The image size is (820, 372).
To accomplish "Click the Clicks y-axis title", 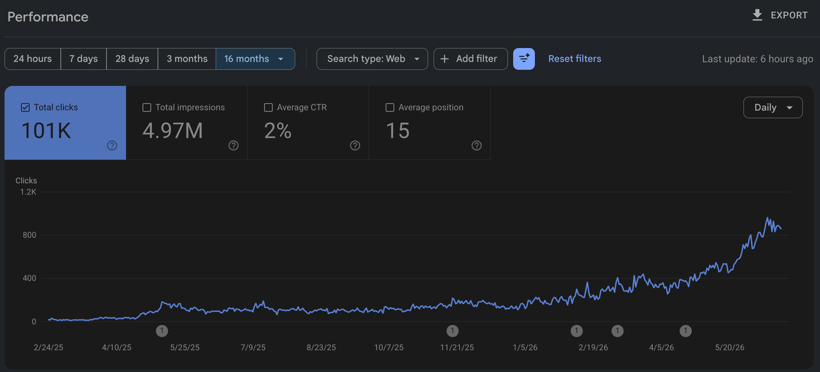I will click(x=26, y=181).
